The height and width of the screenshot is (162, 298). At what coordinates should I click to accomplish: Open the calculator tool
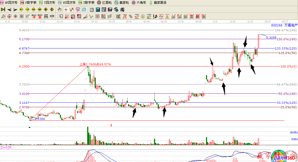click(x=98, y=10)
